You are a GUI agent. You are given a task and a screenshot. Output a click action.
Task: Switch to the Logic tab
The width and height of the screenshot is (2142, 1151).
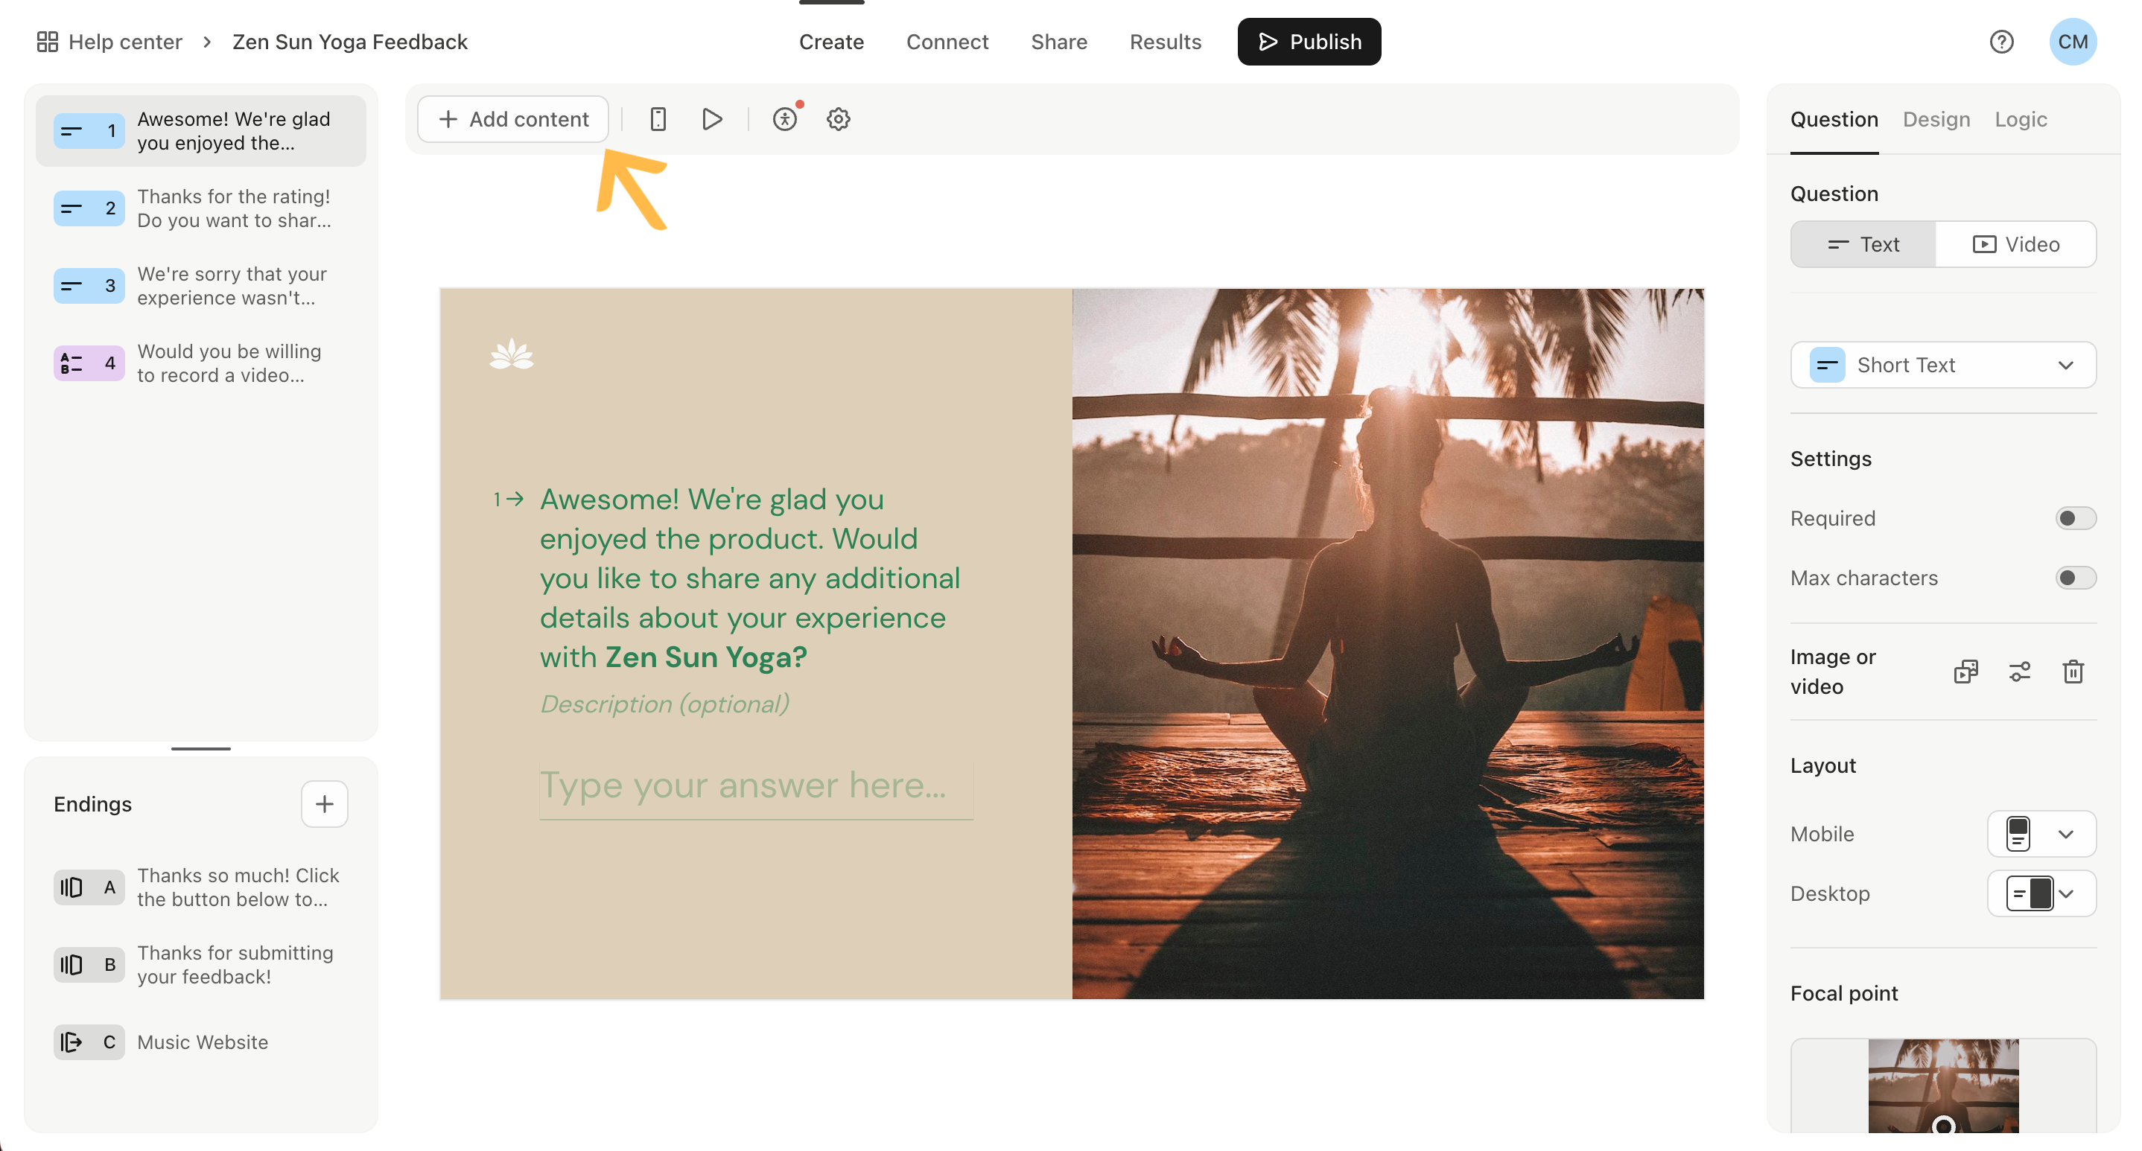(2021, 120)
